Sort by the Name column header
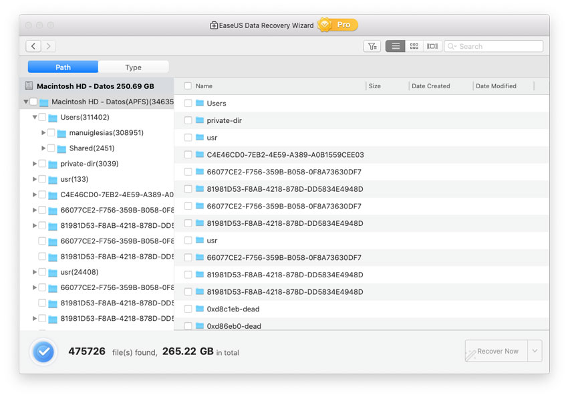Viewport: 568px width, 397px height. (x=204, y=86)
